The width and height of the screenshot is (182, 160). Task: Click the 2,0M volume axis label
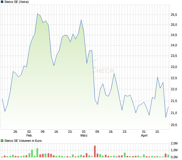(174, 143)
